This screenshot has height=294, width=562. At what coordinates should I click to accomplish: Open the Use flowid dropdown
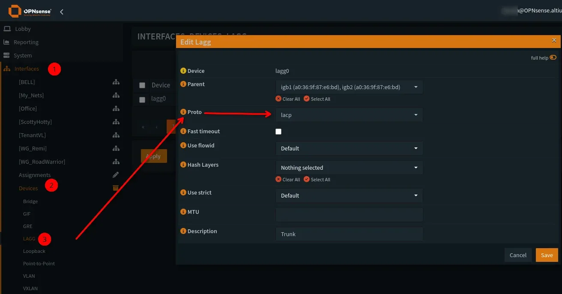pyautogui.click(x=349, y=148)
